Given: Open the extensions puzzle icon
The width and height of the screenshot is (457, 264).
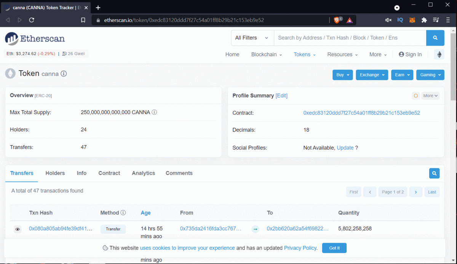Looking at the screenshot, I should (x=424, y=20).
